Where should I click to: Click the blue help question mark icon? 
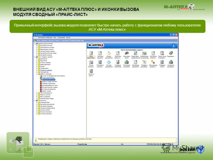173,46
